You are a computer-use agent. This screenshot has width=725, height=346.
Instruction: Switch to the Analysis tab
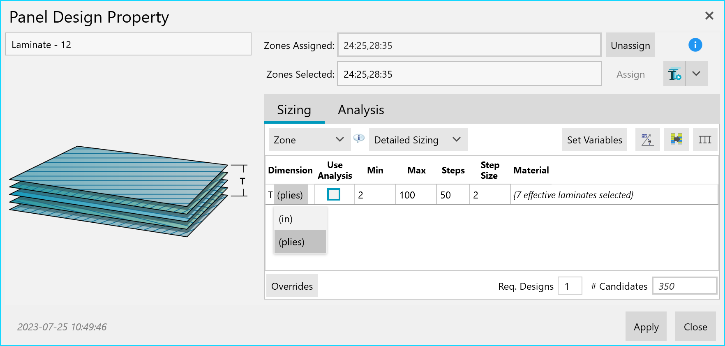click(x=361, y=110)
